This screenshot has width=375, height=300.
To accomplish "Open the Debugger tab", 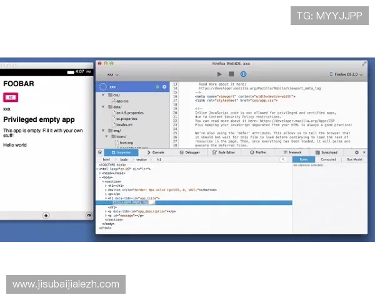I will tap(191, 152).
